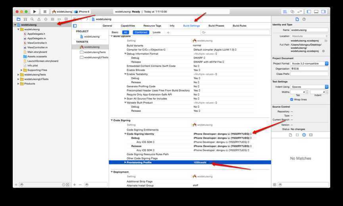The height and width of the screenshot is (206, 343).
Task: Show All build settings
Action: [x=126, y=32]
